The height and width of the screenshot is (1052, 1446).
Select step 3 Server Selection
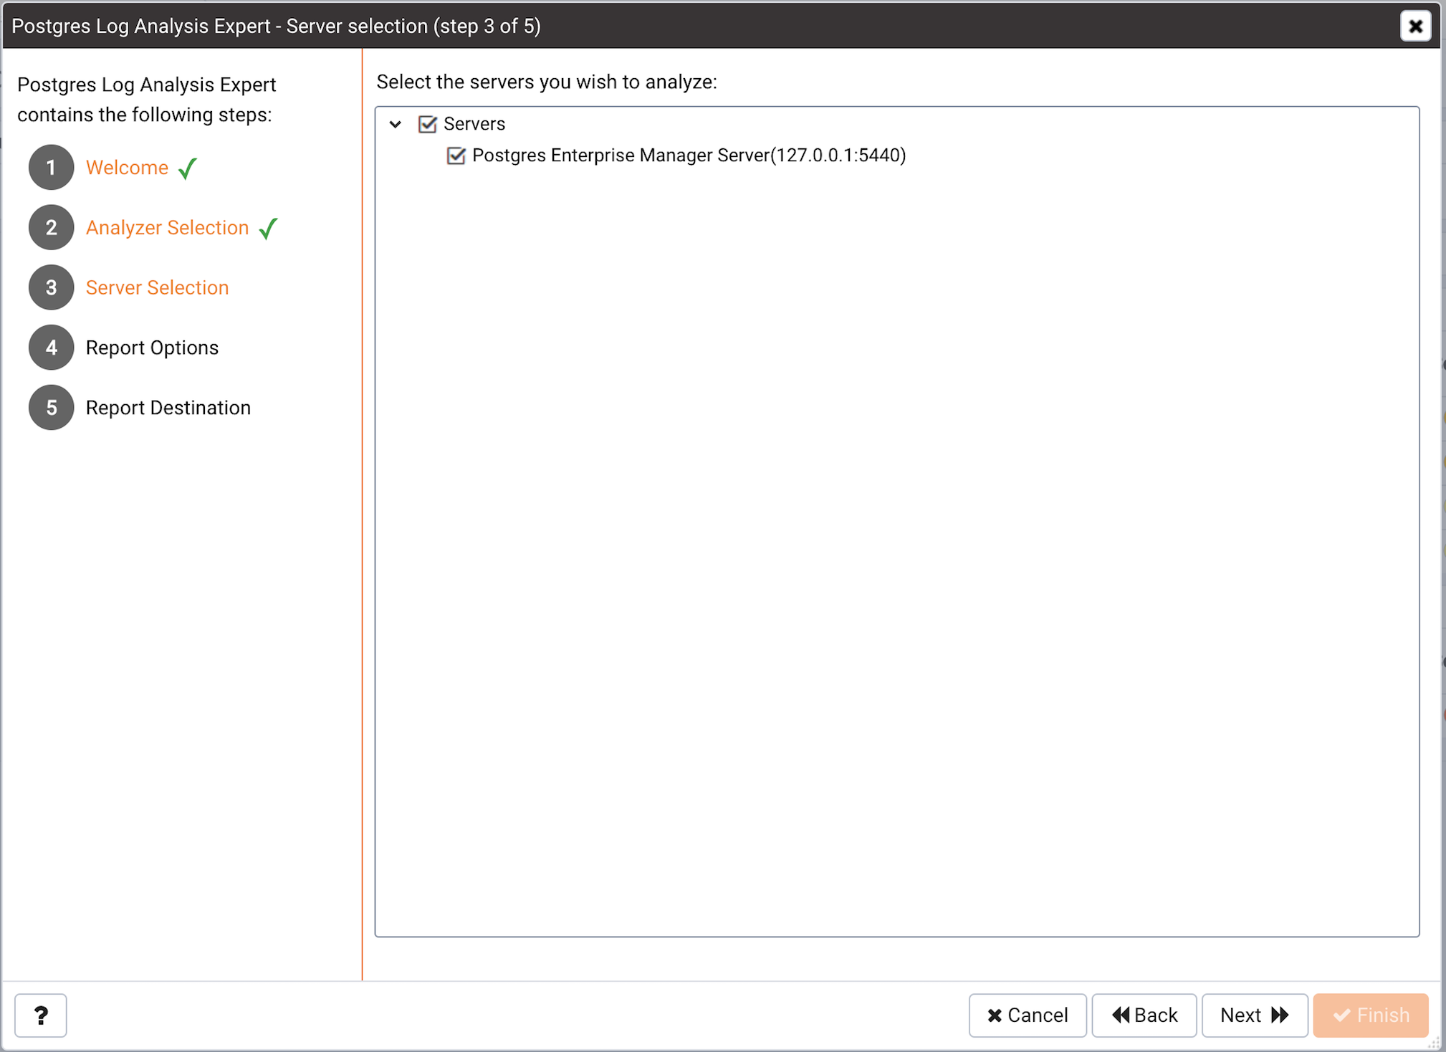coord(157,287)
